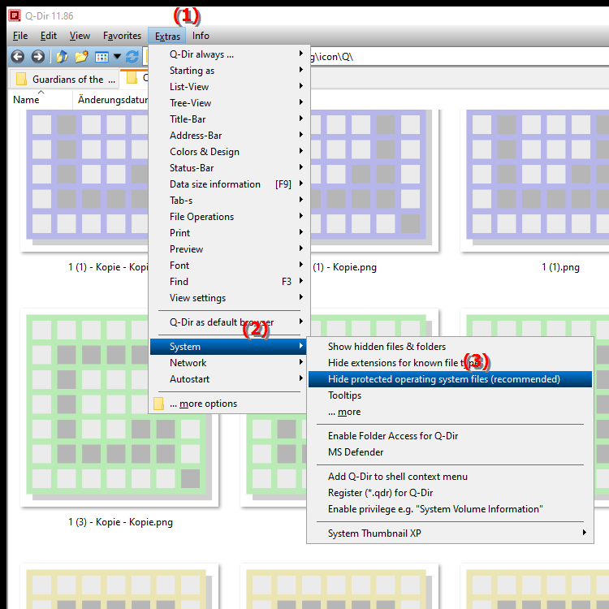
Task: Open '... more options' folder entry
Action: (203, 404)
